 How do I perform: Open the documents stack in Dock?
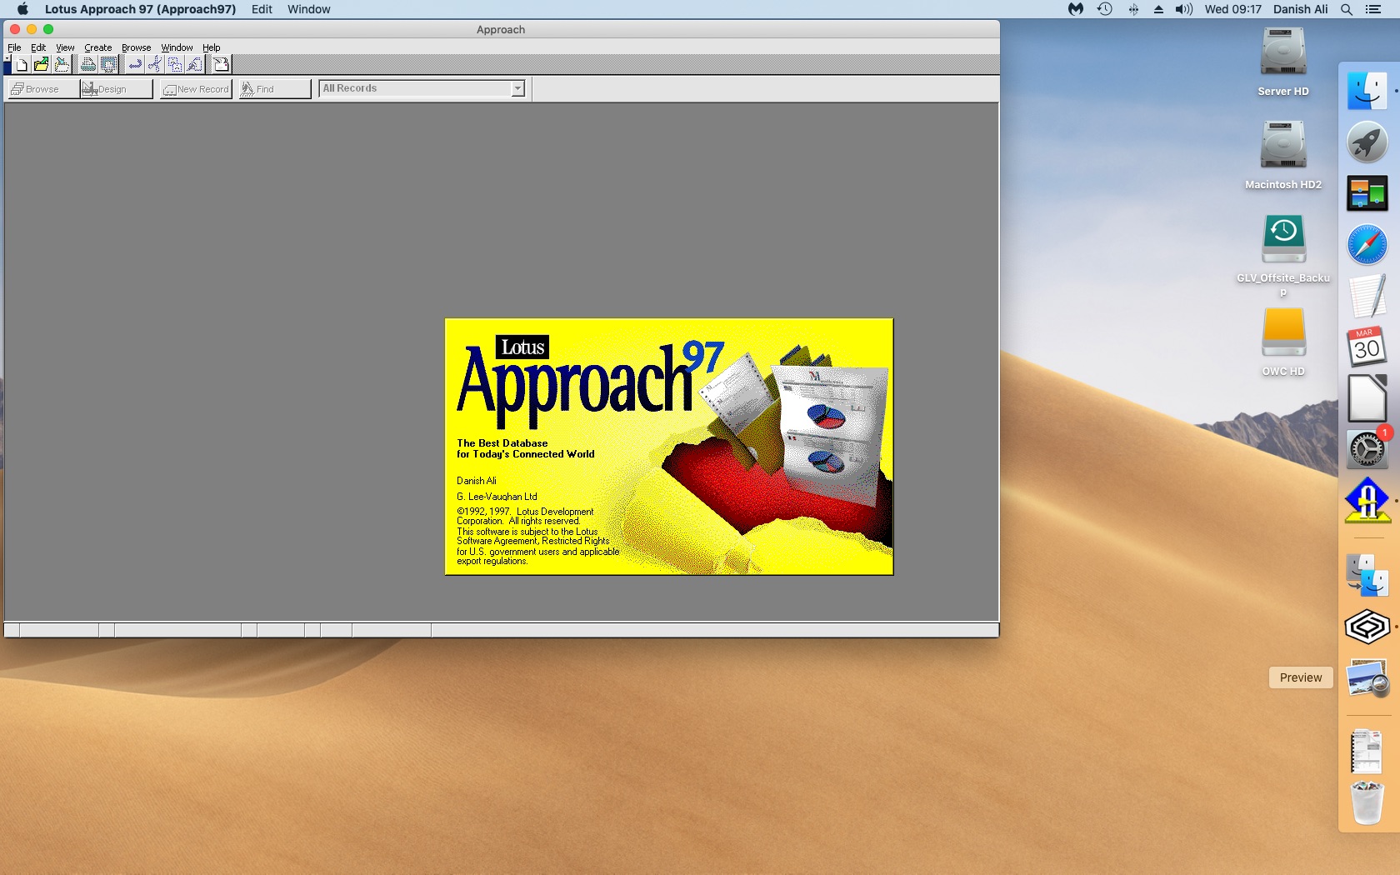pos(1367,751)
